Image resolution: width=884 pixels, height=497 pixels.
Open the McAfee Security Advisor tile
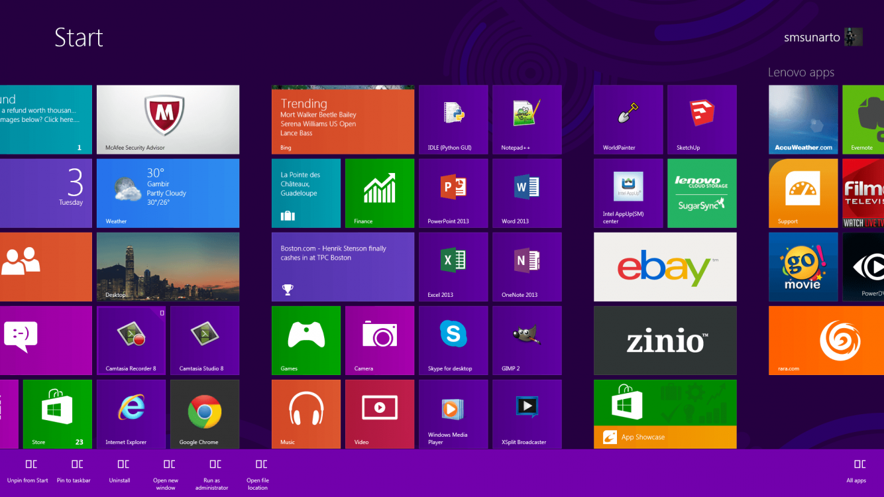tap(168, 120)
